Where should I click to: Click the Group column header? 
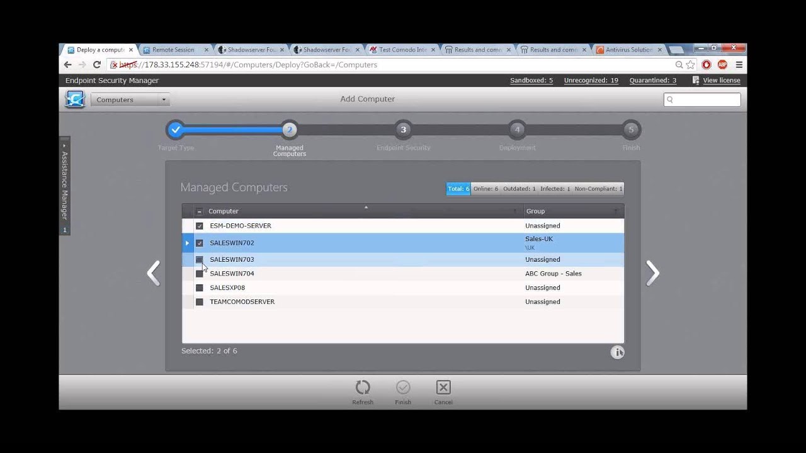(x=536, y=211)
